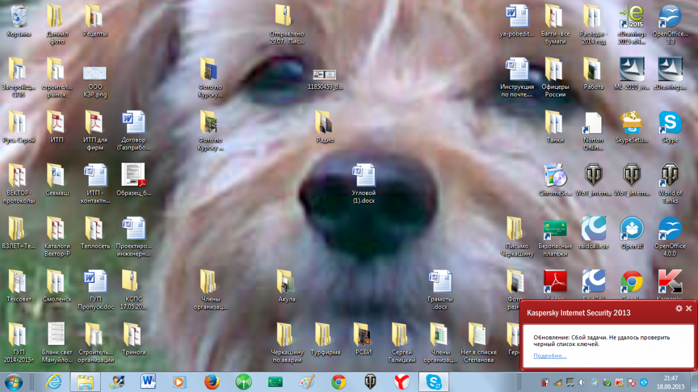Open the Windows Start menu
The height and width of the screenshot is (392, 698).
pos(14,382)
